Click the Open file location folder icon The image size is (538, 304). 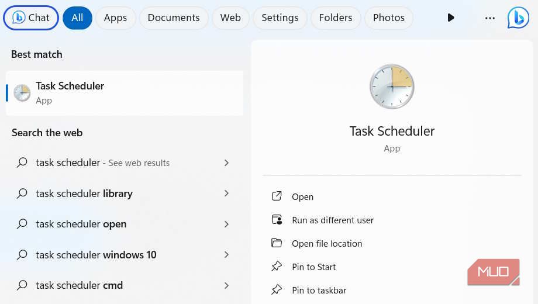click(x=277, y=243)
